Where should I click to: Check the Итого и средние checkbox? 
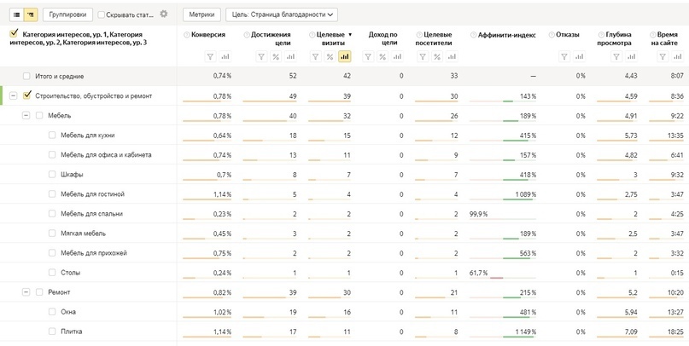coord(26,77)
